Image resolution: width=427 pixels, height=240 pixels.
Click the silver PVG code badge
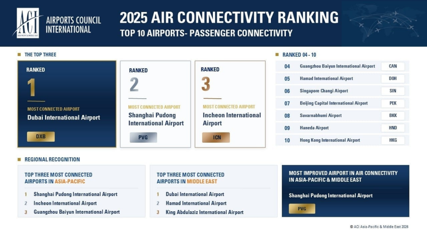coord(143,138)
